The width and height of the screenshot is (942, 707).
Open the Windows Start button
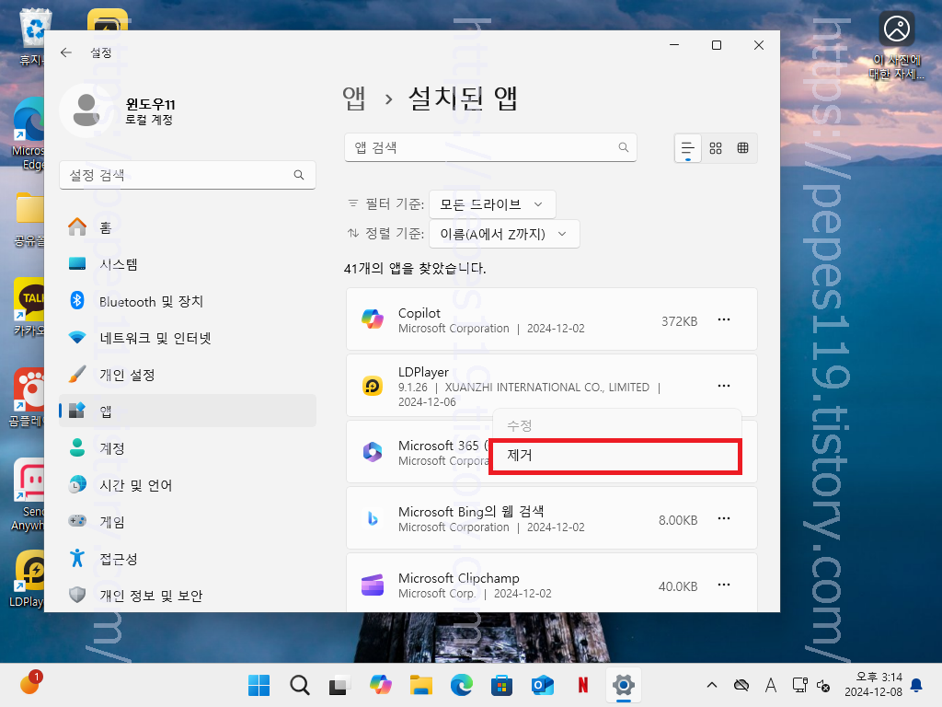(x=258, y=685)
